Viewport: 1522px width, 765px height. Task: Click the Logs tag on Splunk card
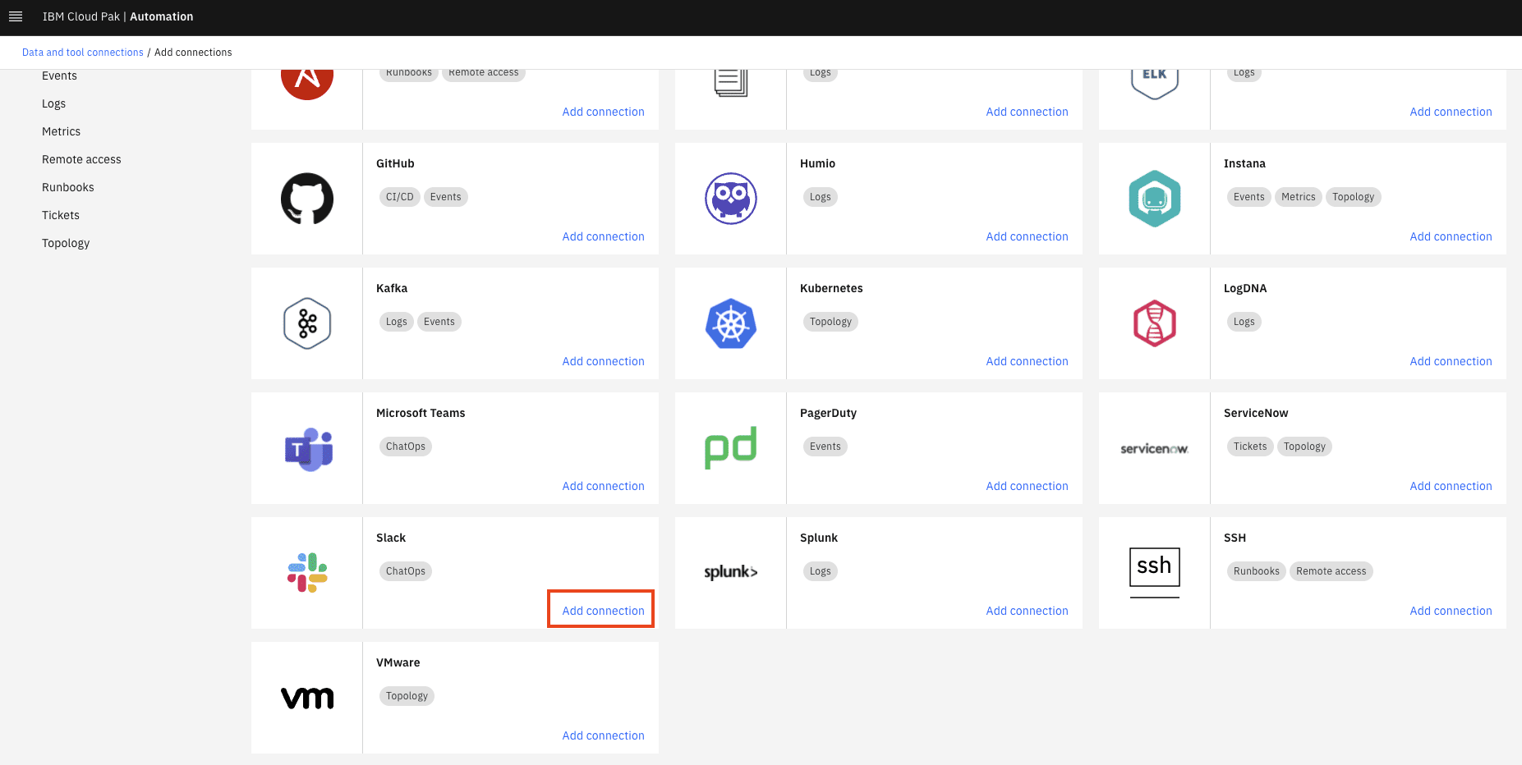coord(821,571)
